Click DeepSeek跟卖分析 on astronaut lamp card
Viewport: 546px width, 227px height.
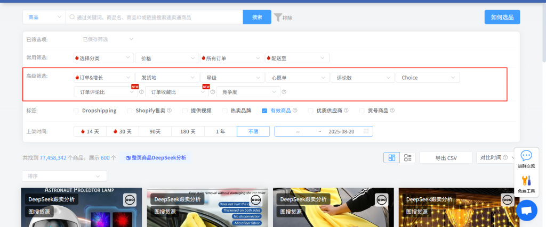click(52, 199)
